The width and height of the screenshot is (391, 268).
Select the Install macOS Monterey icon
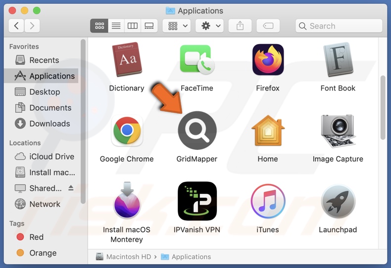pyautogui.click(x=127, y=201)
